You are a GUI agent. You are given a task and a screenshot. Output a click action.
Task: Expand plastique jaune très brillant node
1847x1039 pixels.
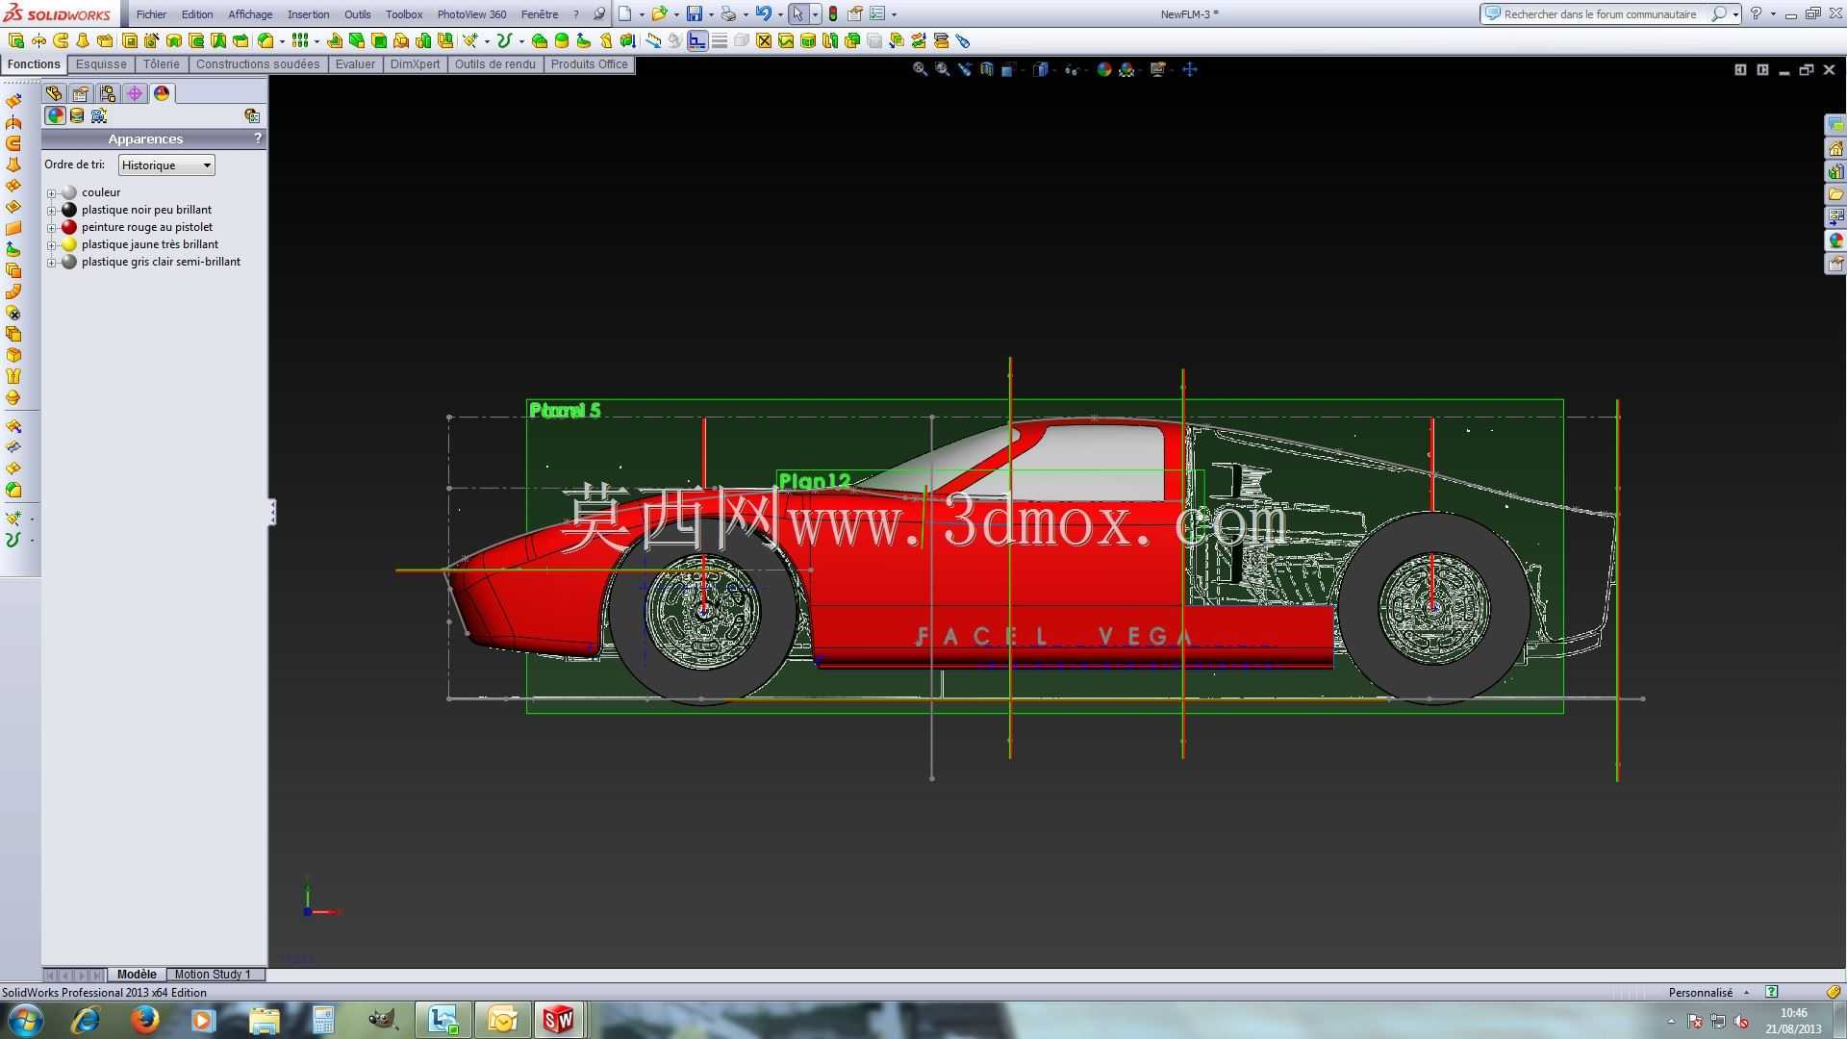[51, 245]
